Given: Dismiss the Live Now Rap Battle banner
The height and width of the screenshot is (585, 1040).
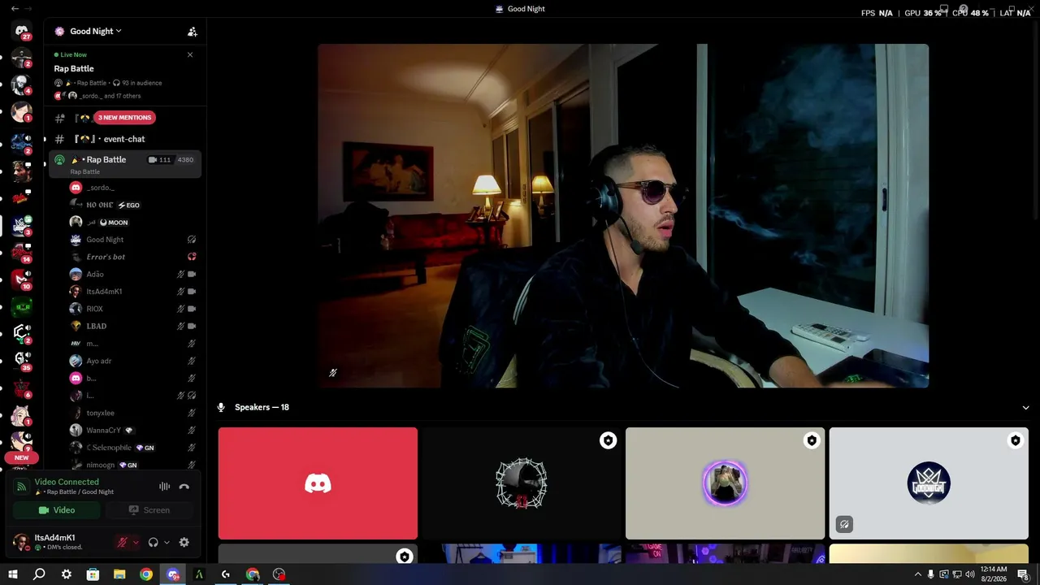Looking at the screenshot, I should coord(190,54).
